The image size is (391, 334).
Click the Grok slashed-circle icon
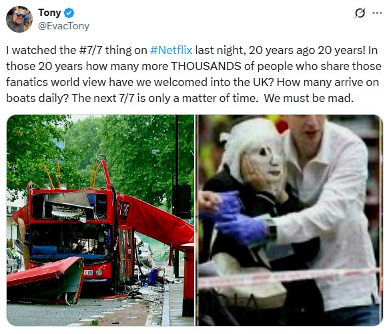click(360, 13)
